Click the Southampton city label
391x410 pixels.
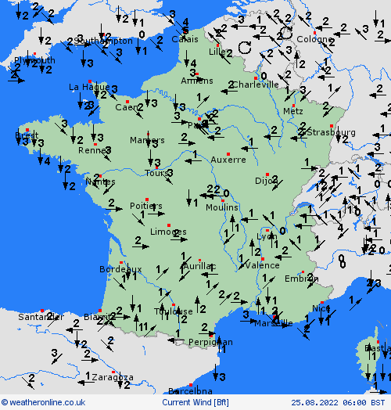click(x=103, y=41)
